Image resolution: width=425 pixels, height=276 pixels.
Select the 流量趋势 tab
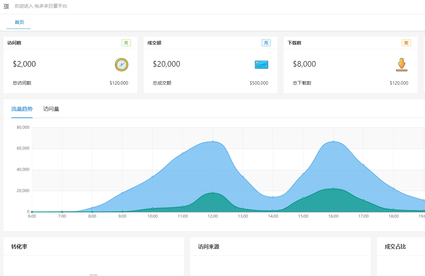[22, 109]
